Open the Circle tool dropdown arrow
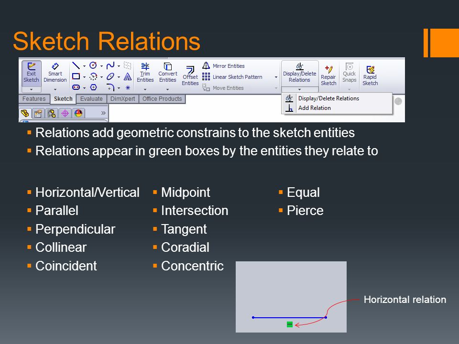This screenshot has height=344, width=459. pyautogui.click(x=101, y=66)
